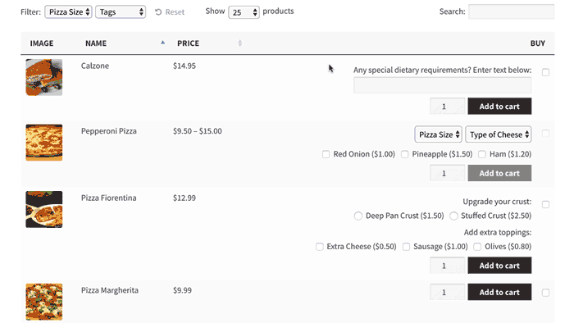The height and width of the screenshot is (323, 574).
Task: Open the Pizza Size filter dropdown
Action: [x=68, y=11]
